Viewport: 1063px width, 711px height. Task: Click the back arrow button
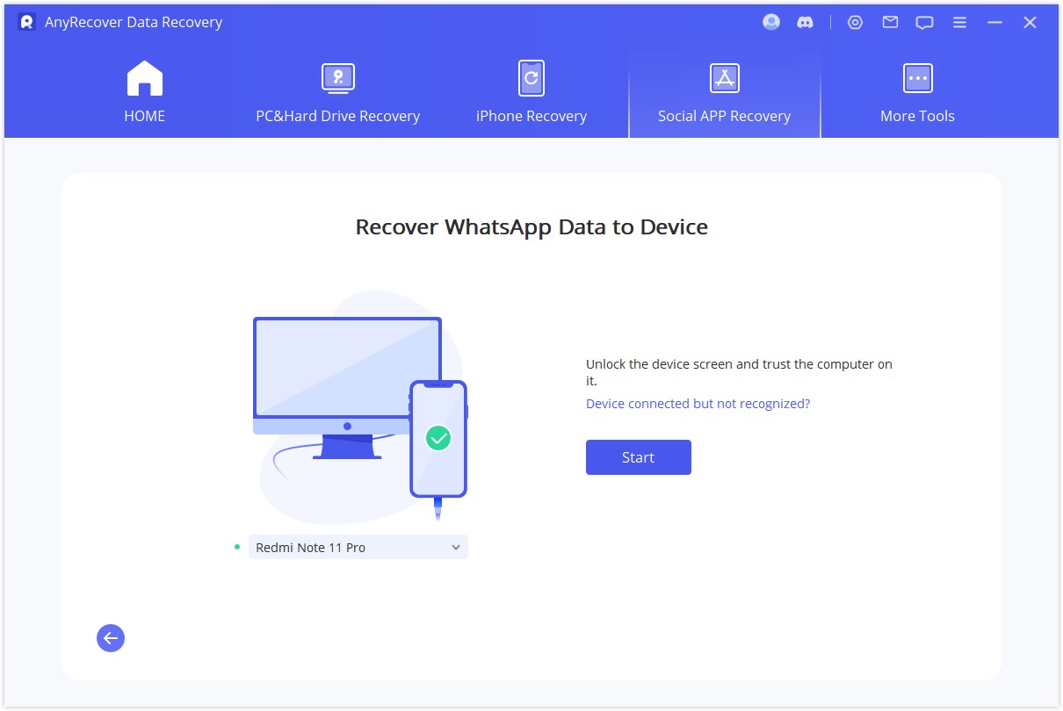(111, 638)
